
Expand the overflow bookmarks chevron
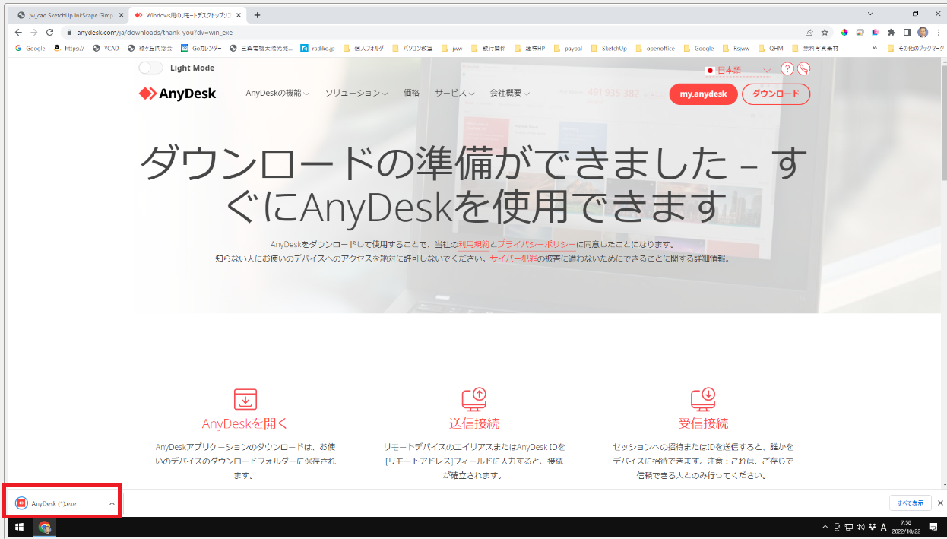(874, 48)
